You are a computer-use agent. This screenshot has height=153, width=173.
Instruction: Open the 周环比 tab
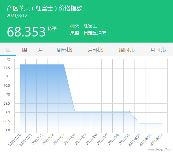64,50
